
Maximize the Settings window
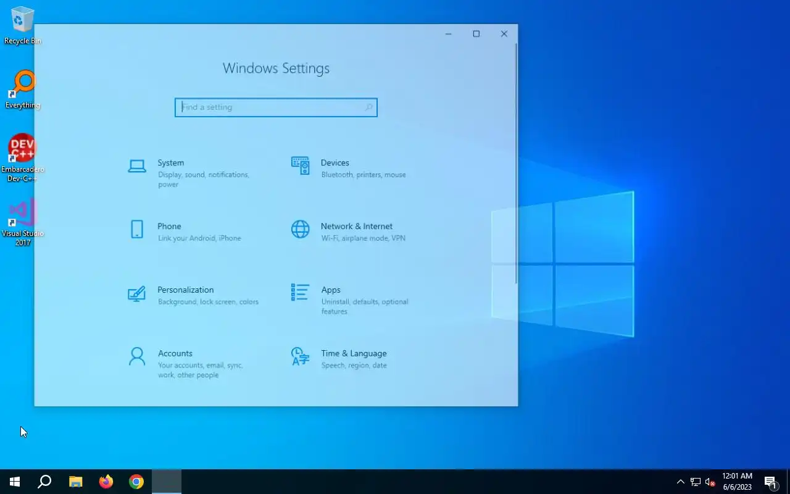click(476, 34)
